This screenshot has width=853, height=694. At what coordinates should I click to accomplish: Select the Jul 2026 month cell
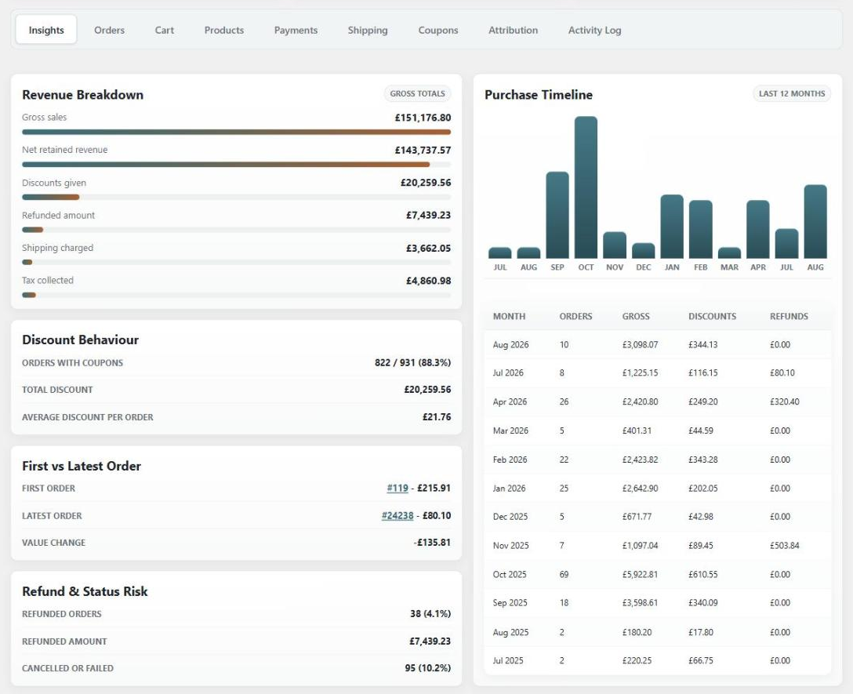pos(508,372)
